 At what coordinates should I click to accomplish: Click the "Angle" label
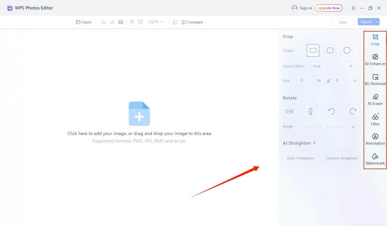[288, 126]
